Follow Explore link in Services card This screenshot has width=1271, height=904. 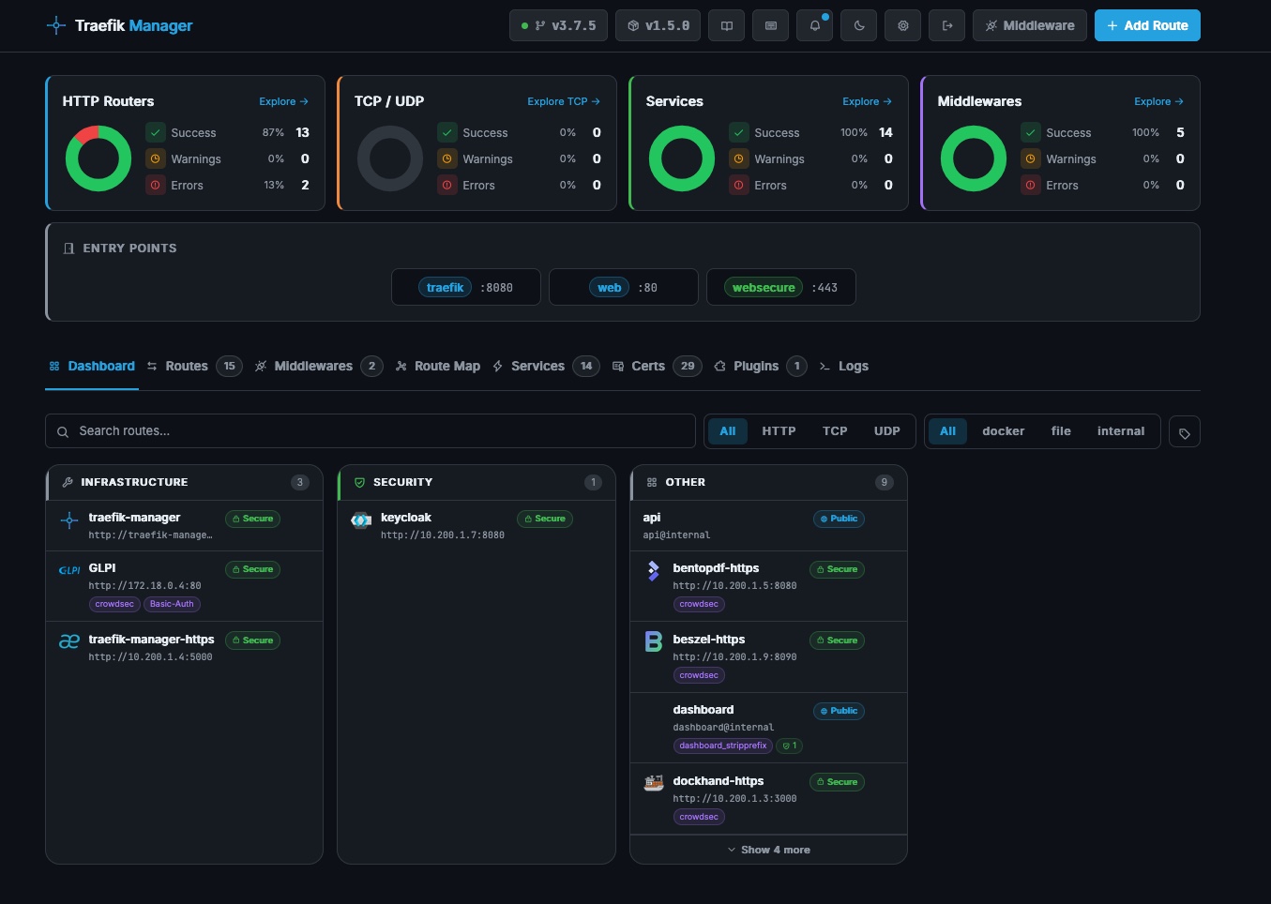867,101
